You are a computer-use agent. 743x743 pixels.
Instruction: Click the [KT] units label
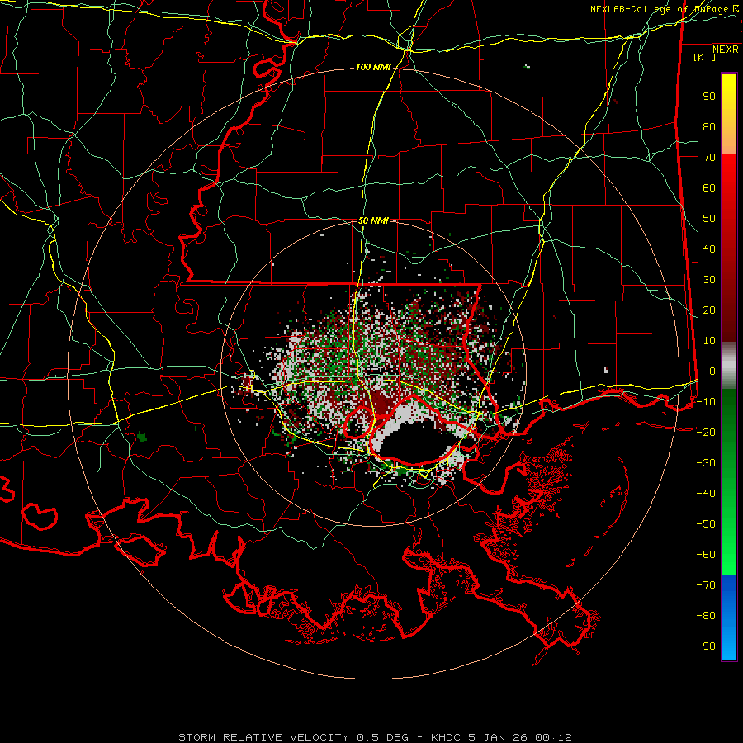705,57
